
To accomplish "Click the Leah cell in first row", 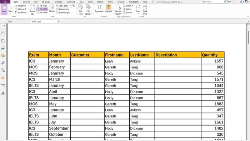I will [x=117, y=61].
